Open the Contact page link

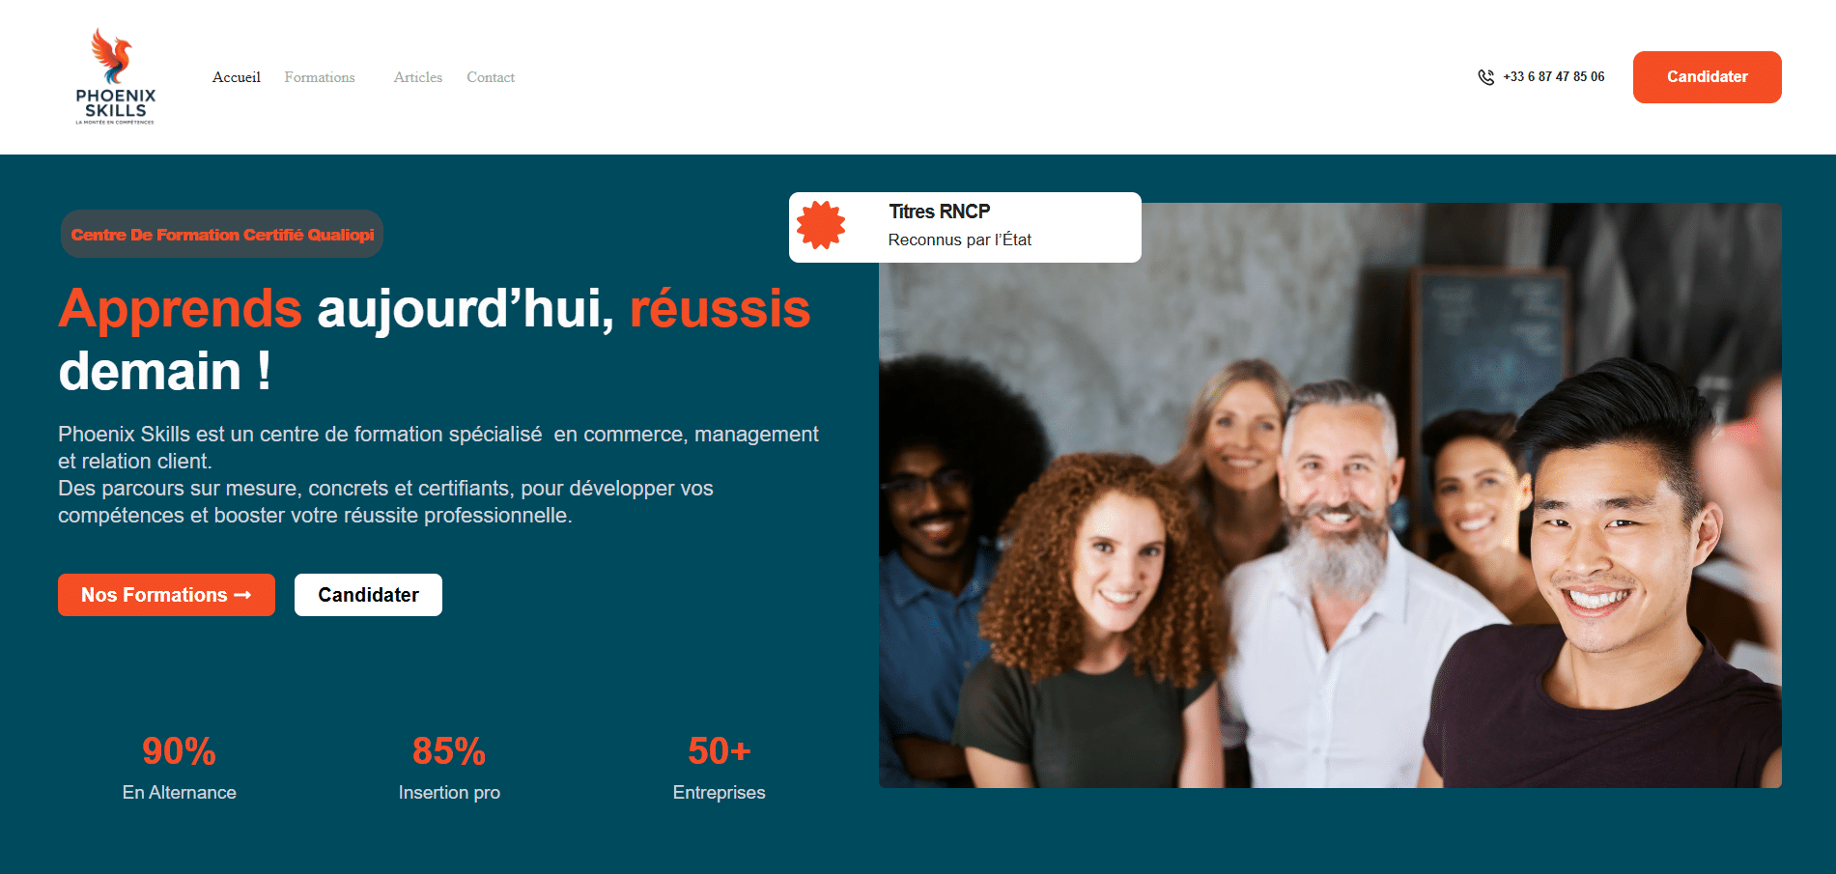coord(491,77)
